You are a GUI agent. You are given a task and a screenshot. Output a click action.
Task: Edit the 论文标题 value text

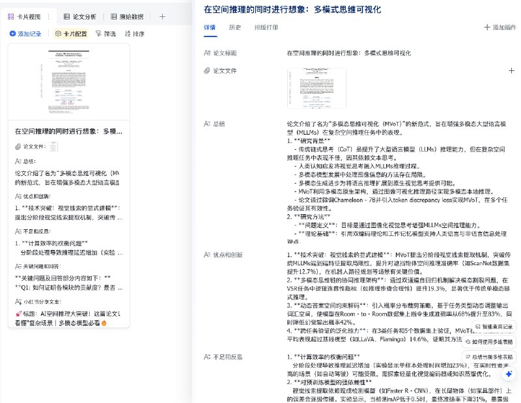click(x=349, y=53)
